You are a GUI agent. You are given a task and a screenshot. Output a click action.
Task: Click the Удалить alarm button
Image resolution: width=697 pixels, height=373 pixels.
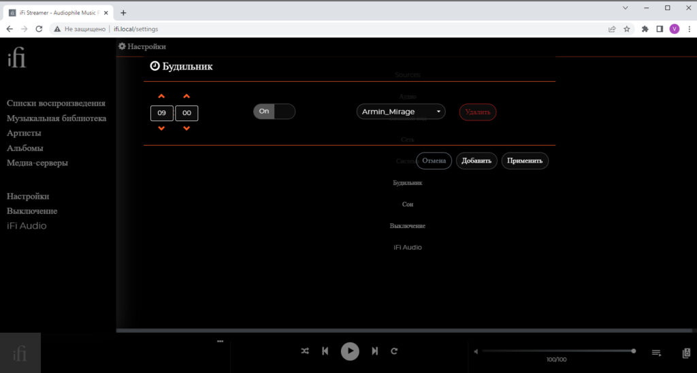coord(477,112)
